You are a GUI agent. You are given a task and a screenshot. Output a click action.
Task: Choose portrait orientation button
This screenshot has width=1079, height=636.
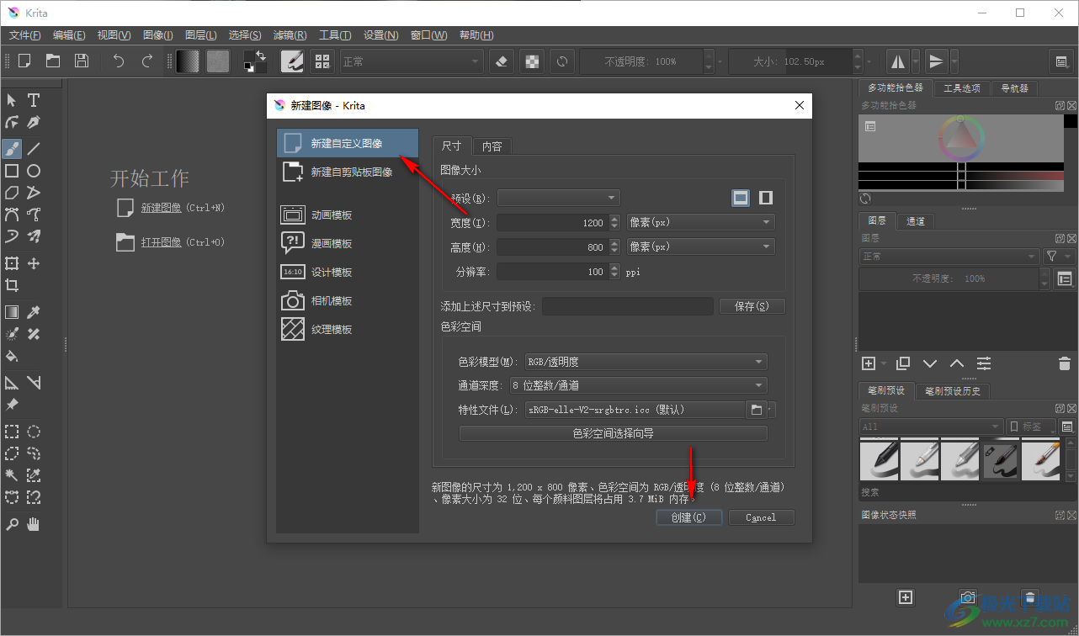coord(766,198)
